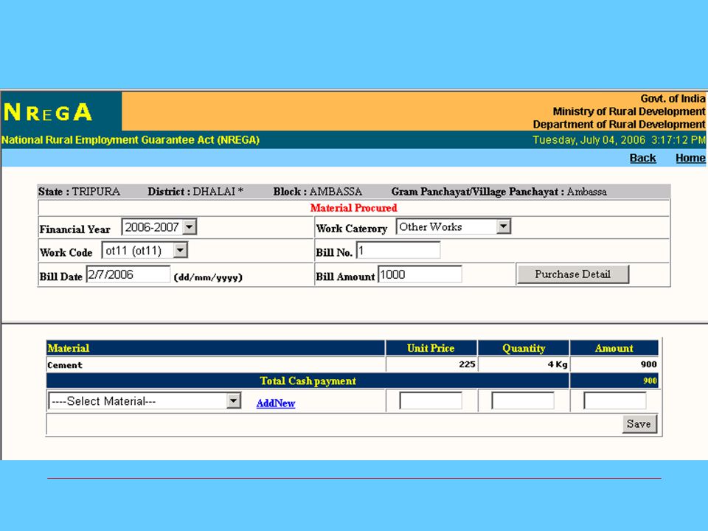Image resolution: width=708 pixels, height=531 pixels.
Task: Go Back via the Back link
Action: point(642,158)
